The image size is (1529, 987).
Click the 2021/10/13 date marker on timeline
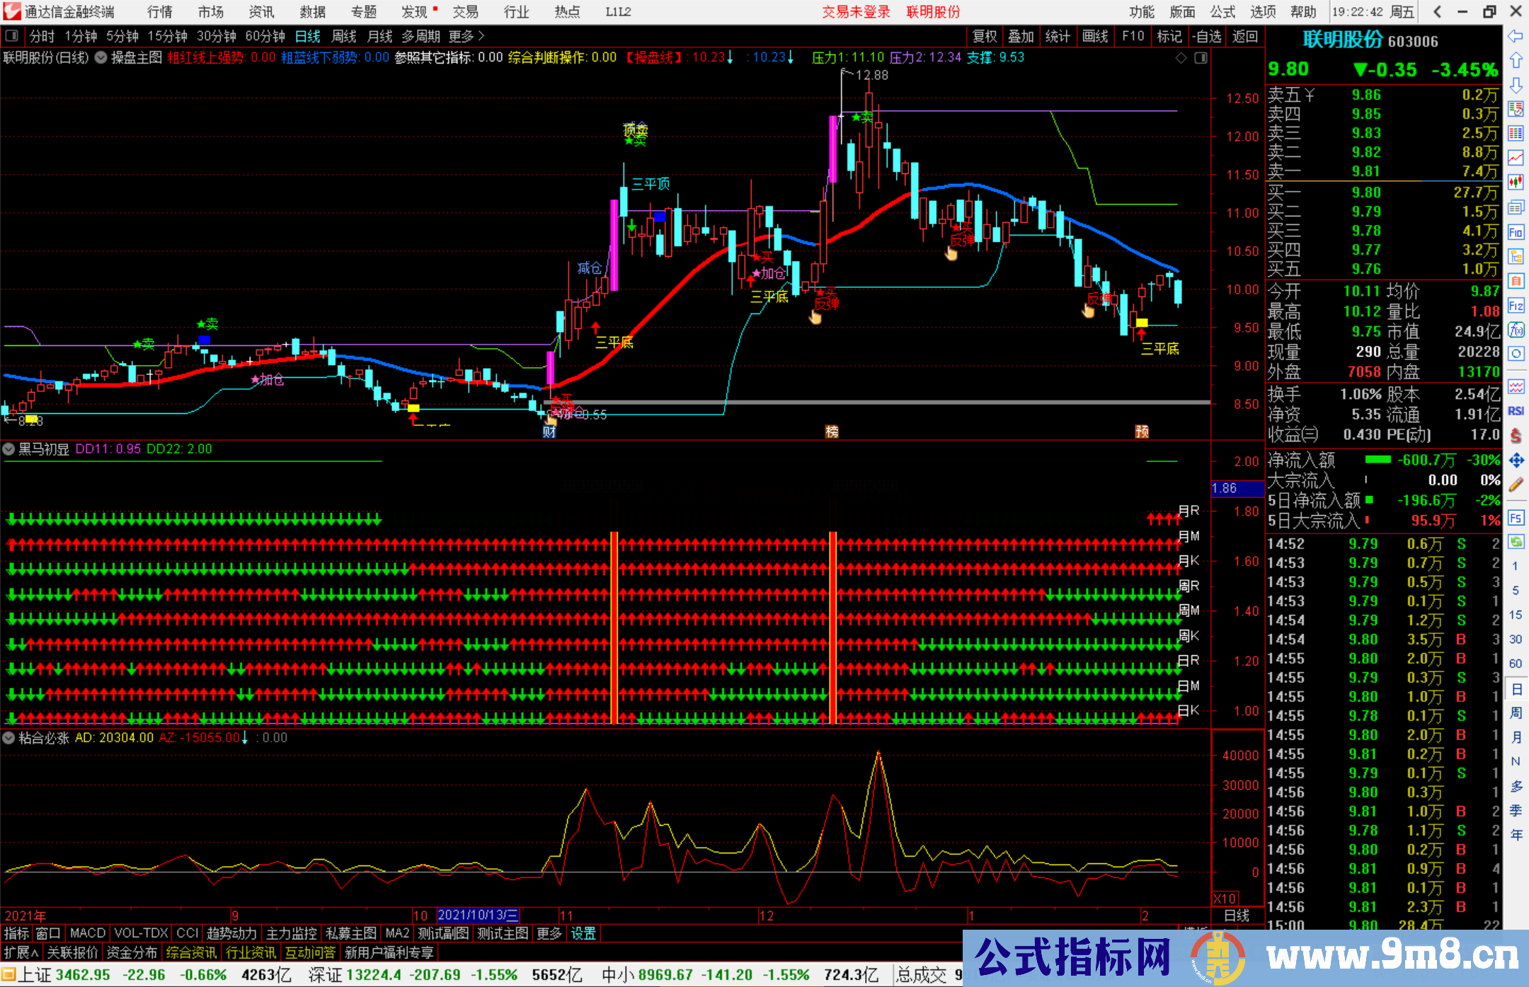click(479, 916)
